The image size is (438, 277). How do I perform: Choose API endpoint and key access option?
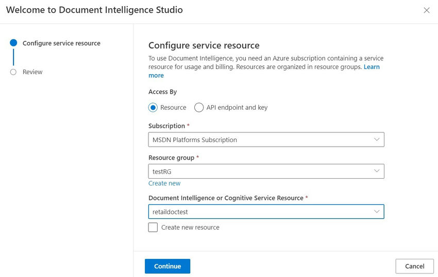click(x=199, y=108)
